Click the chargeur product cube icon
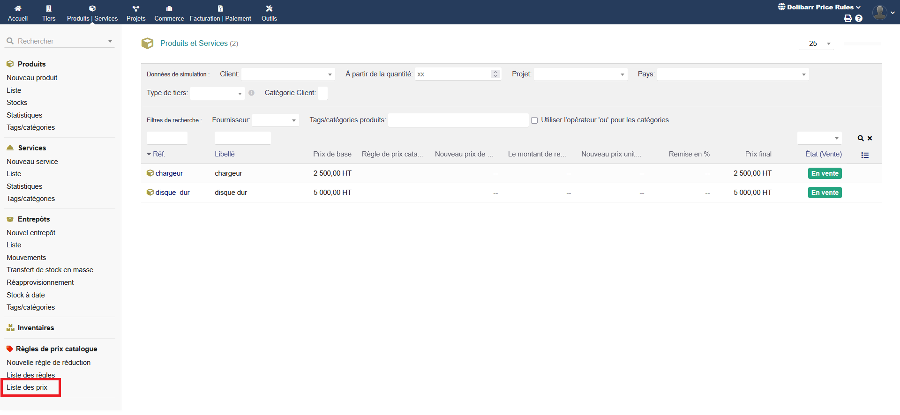This screenshot has height=415, width=900. click(x=150, y=173)
